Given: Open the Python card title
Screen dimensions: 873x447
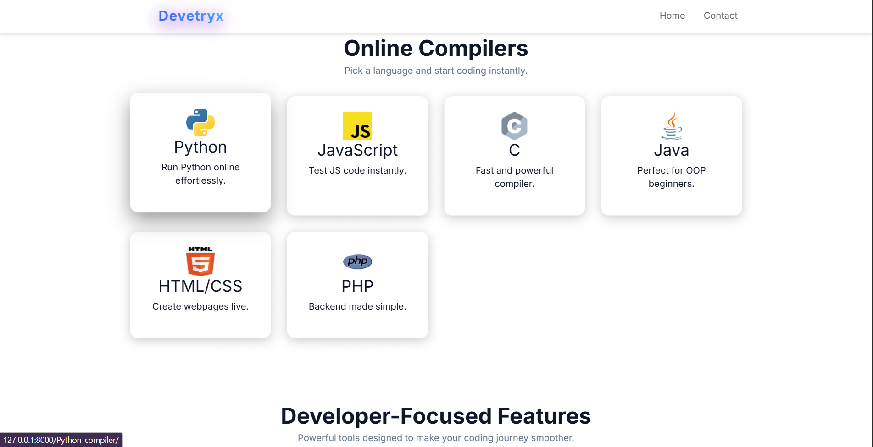Looking at the screenshot, I should tap(200, 147).
